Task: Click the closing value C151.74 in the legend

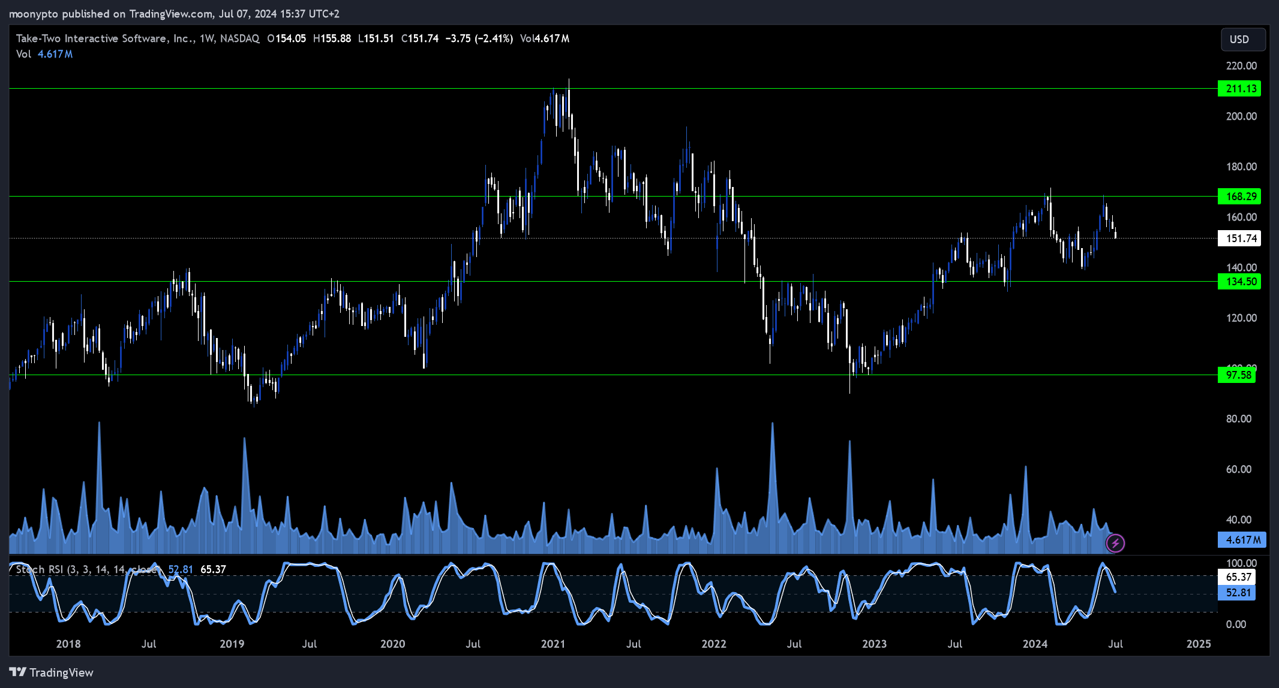Action: [419, 38]
